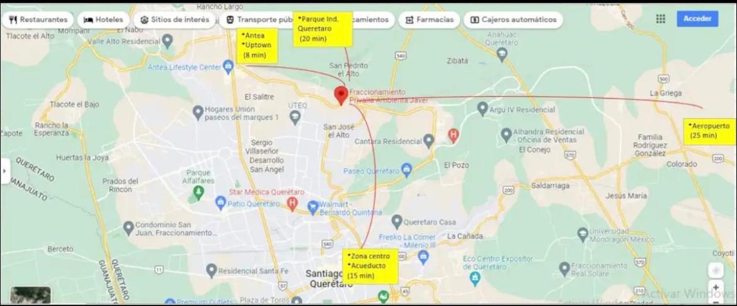The image size is (737, 306).
Task: Click the Star Médica Querétaro hospital marker
Action: click(x=293, y=204)
